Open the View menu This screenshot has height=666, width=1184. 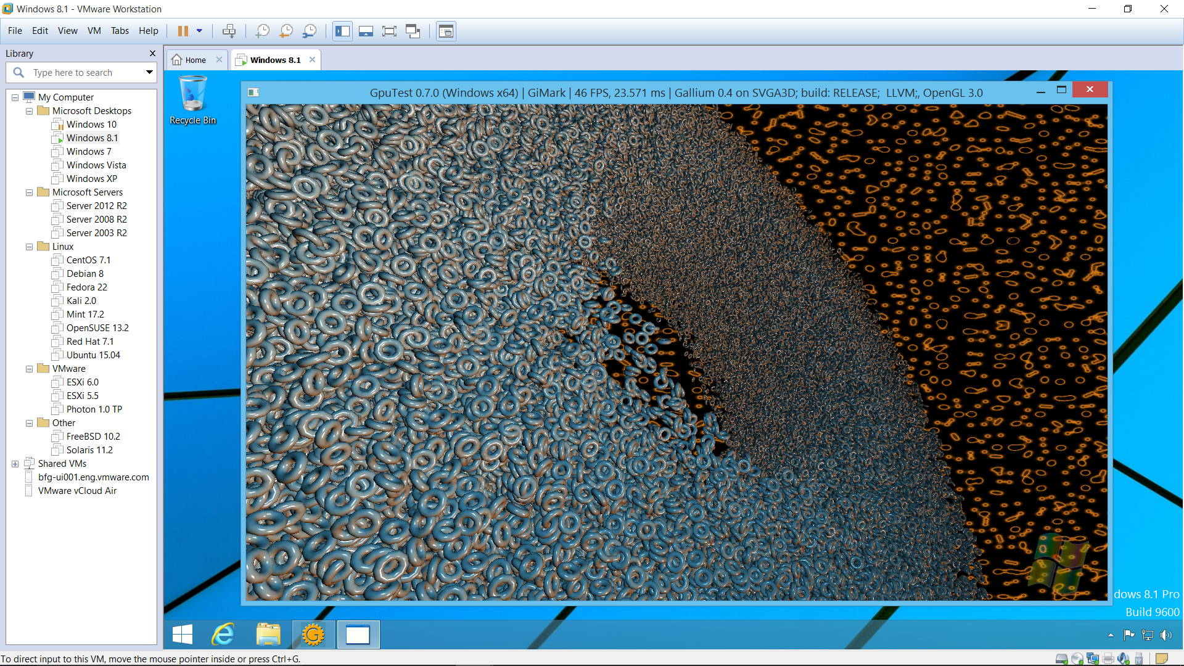(x=68, y=31)
